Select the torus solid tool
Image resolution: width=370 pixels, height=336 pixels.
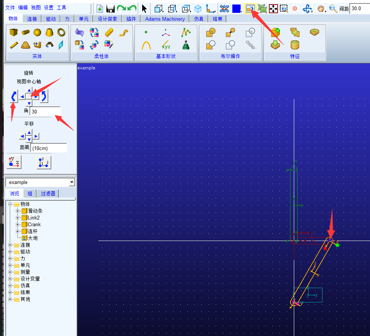click(x=61, y=32)
